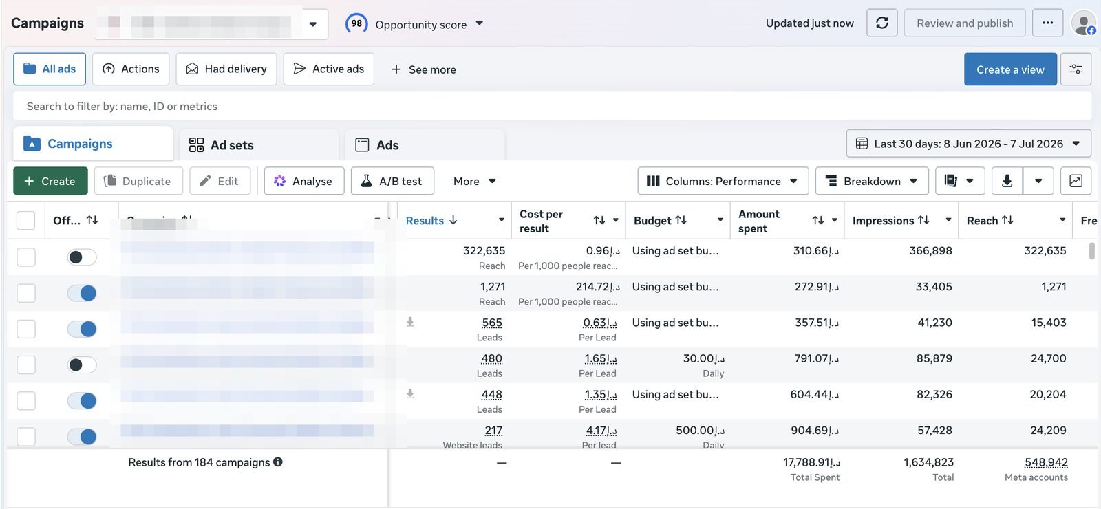
Task: Click the Duplicate button
Action: tap(138, 181)
